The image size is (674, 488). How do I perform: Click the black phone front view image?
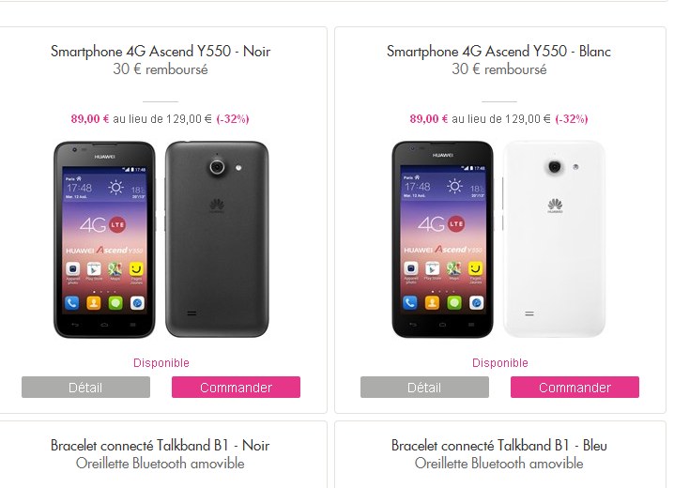coord(104,239)
